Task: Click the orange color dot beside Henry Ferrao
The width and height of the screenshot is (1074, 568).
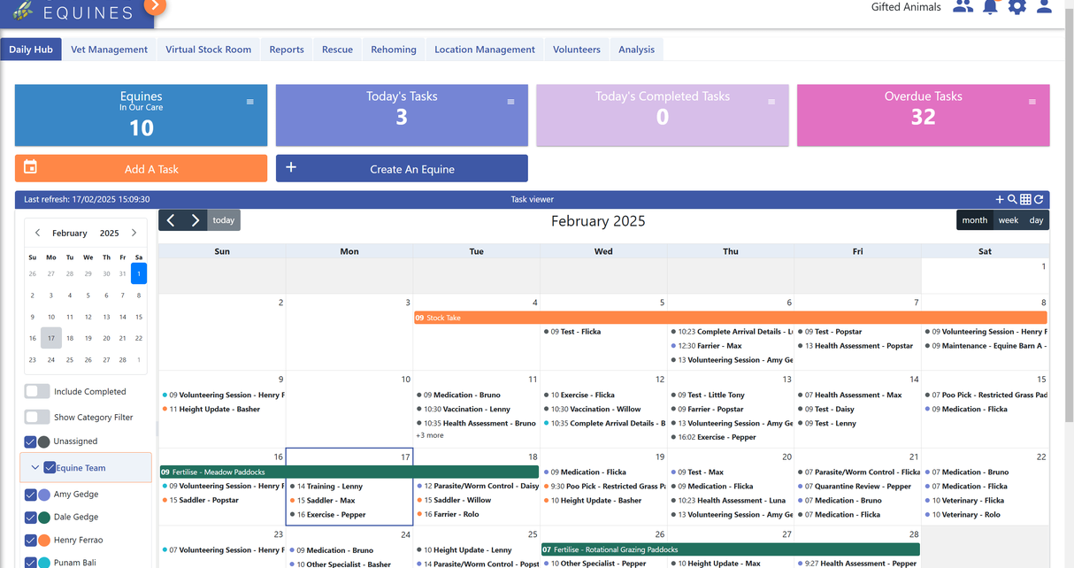Action: click(44, 541)
